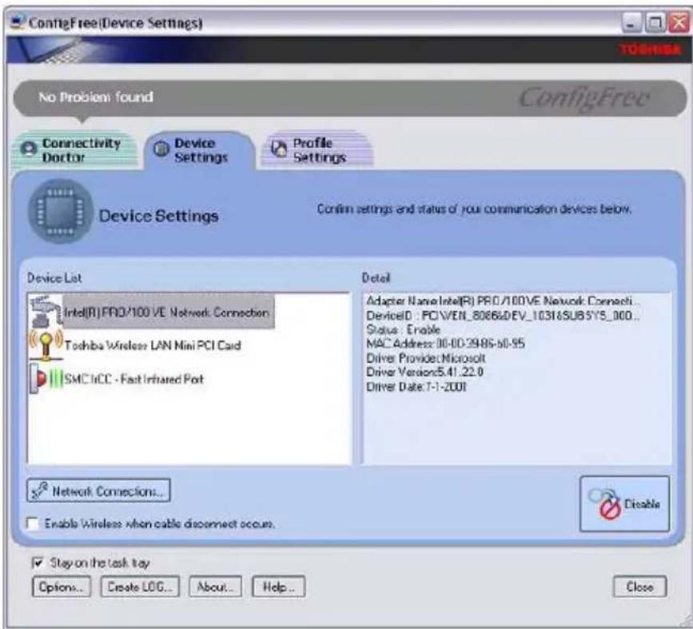693x629 pixels.
Task: Click the No Problem found status message
Action: (96, 97)
